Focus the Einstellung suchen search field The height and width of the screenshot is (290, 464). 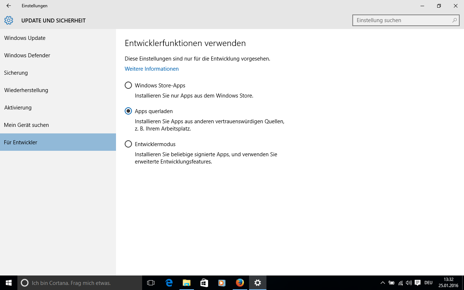click(406, 20)
